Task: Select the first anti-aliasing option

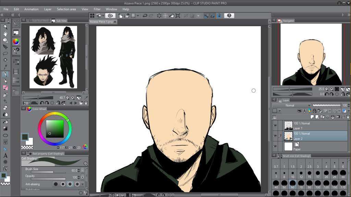Action: (56, 184)
